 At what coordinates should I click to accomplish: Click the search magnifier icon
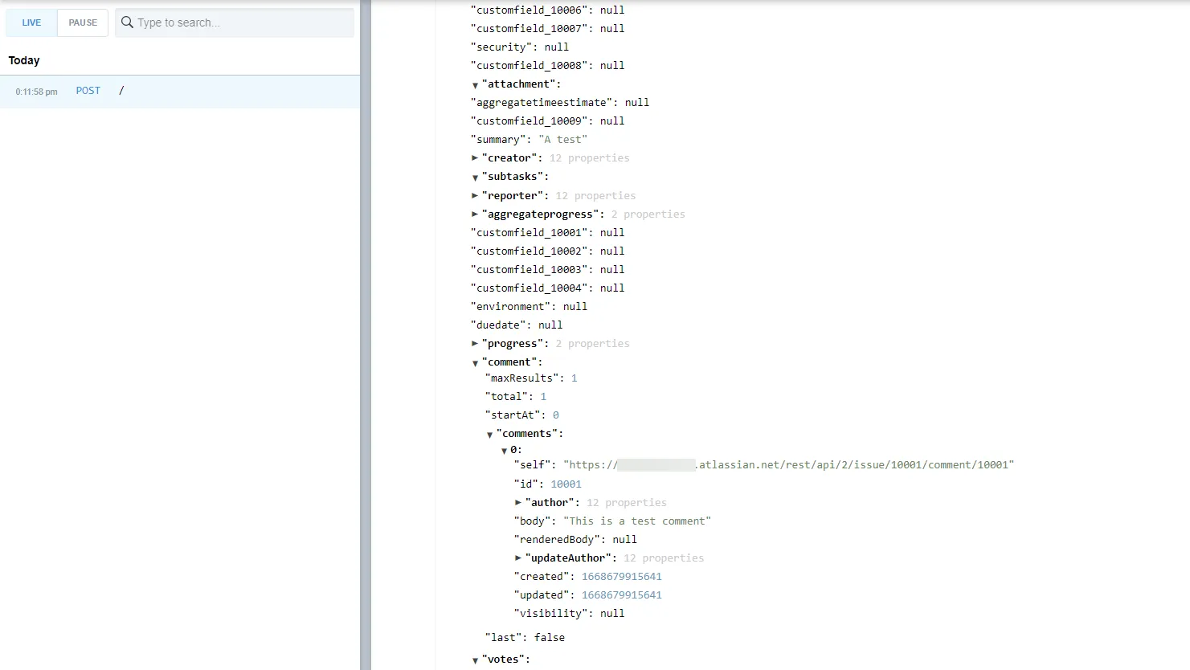(x=127, y=22)
